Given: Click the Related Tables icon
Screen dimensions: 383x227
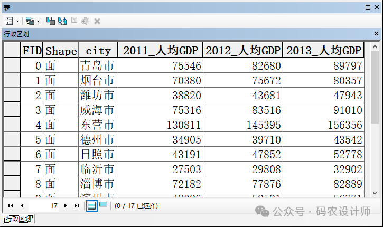Looking at the screenshot, I should pos(30,21).
